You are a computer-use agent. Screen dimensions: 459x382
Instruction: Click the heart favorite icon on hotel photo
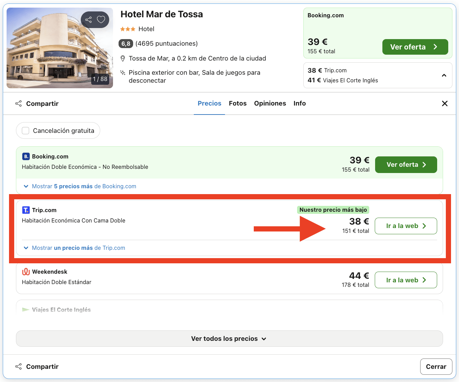tap(101, 20)
